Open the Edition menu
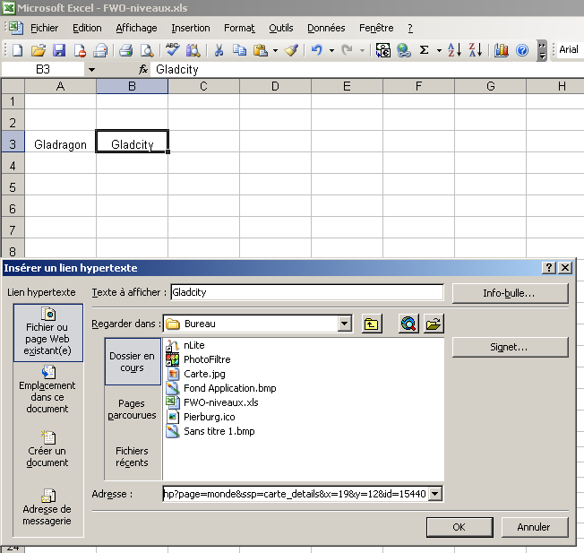Image resolution: width=584 pixels, height=553 pixels. (x=87, y=28)
